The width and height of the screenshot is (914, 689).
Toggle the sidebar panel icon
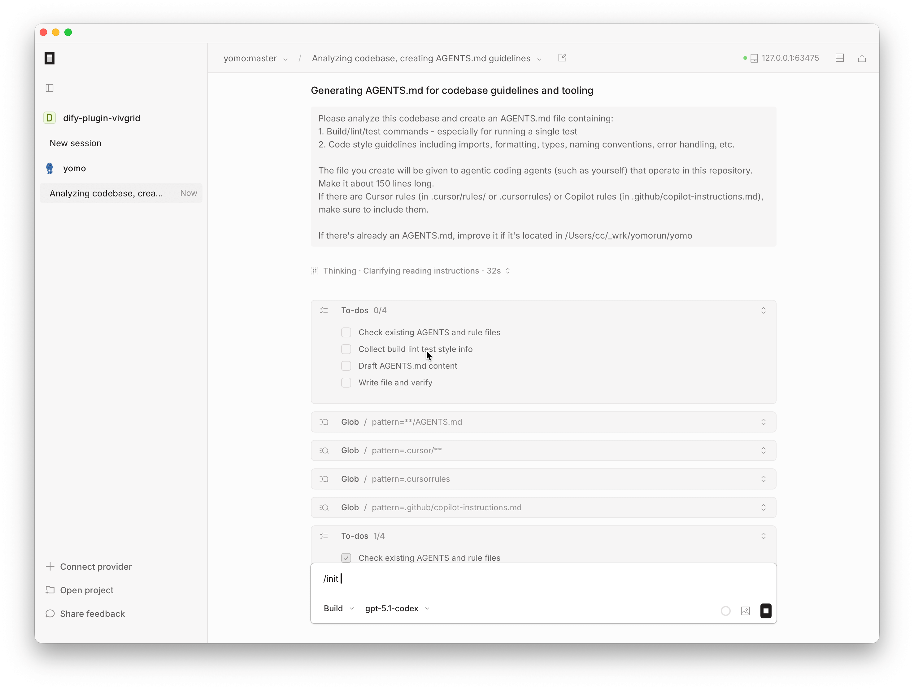[x=50, y=88]
